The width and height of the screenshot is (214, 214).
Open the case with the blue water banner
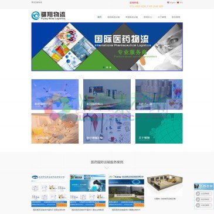87,191
